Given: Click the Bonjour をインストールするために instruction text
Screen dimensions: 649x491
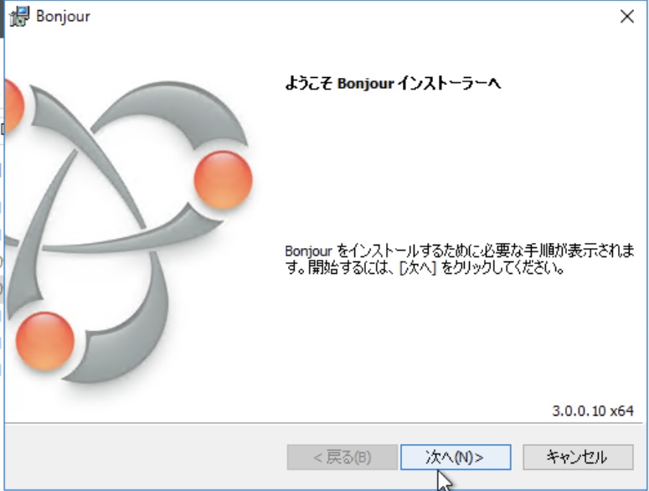Looking at the screenshot, I should pyautogui.click(x=460, y=259).
